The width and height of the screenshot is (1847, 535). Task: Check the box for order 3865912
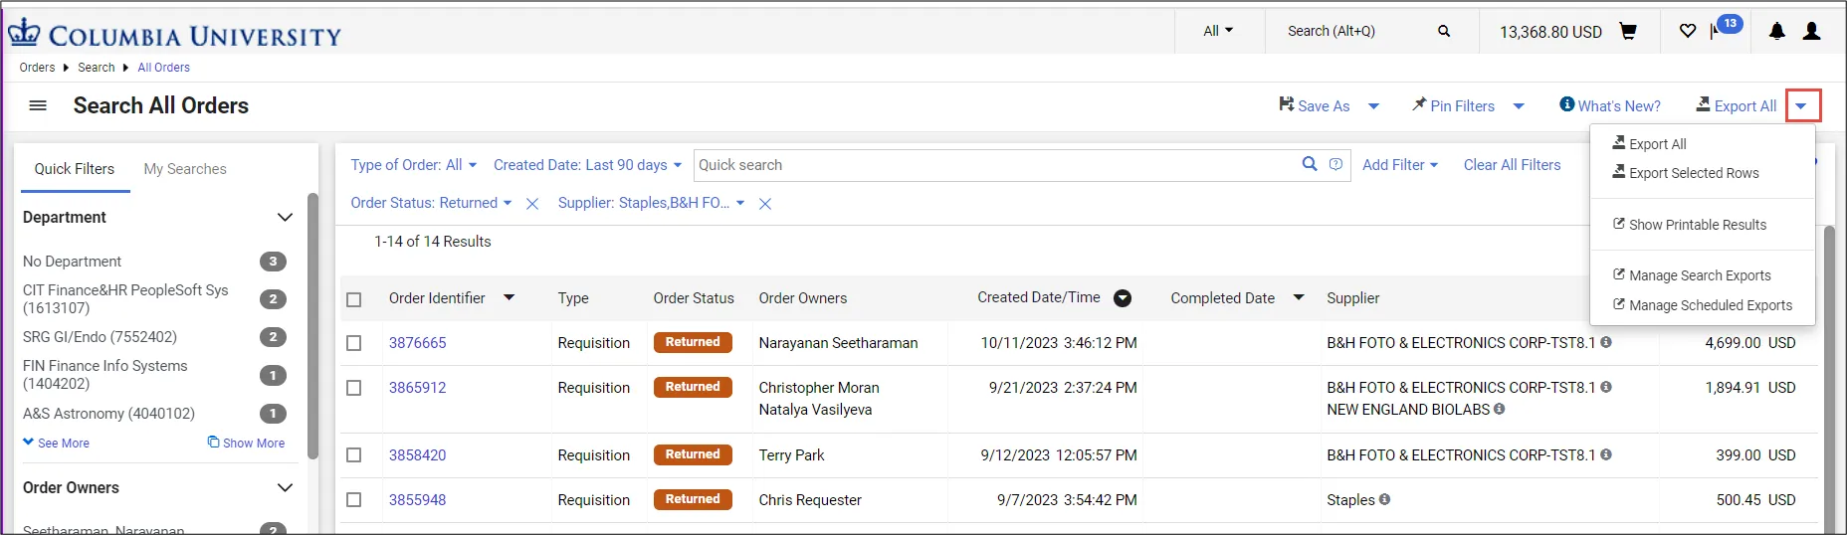click(x=353, y=388)
